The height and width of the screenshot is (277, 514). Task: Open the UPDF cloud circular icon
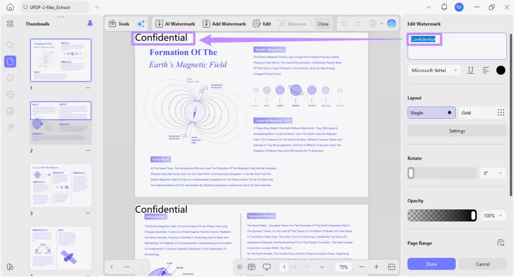pos(392,24)
